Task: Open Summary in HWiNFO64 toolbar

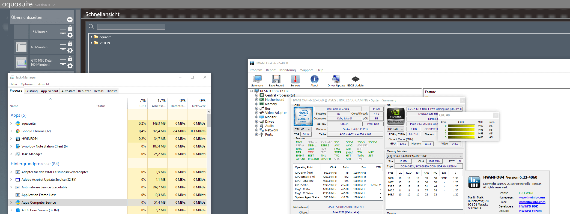Action: point(257,81)
